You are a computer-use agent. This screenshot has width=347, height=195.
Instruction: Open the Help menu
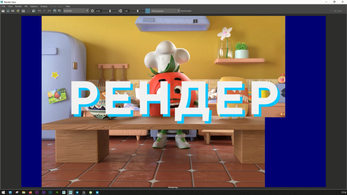click(x=68, y=6)
